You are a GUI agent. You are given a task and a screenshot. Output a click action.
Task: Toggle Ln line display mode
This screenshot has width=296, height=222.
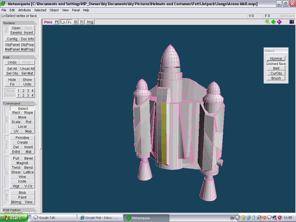(x=63, y=22)
